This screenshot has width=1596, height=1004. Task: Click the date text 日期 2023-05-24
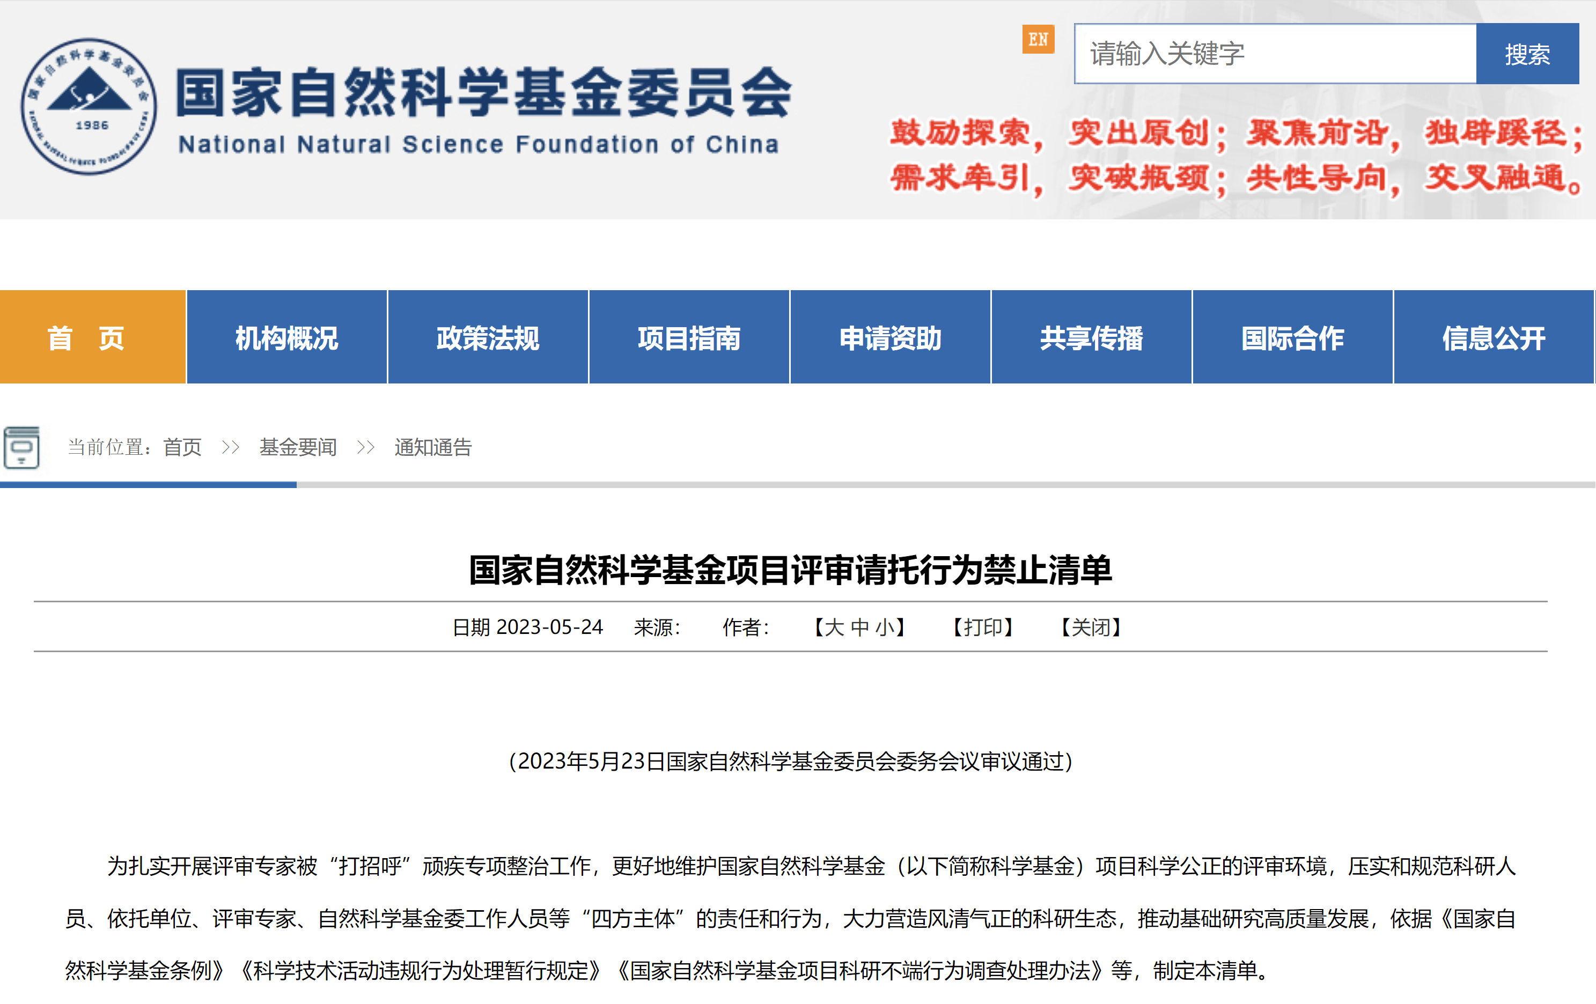[527, 627]
